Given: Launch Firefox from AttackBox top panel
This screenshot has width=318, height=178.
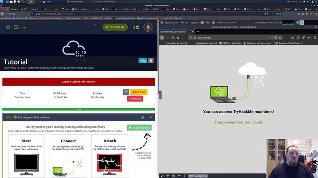Looking at the screenshot, I should (x=202, y=23).
